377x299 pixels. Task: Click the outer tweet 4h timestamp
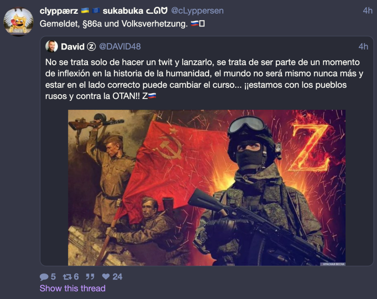coord(368,11)
